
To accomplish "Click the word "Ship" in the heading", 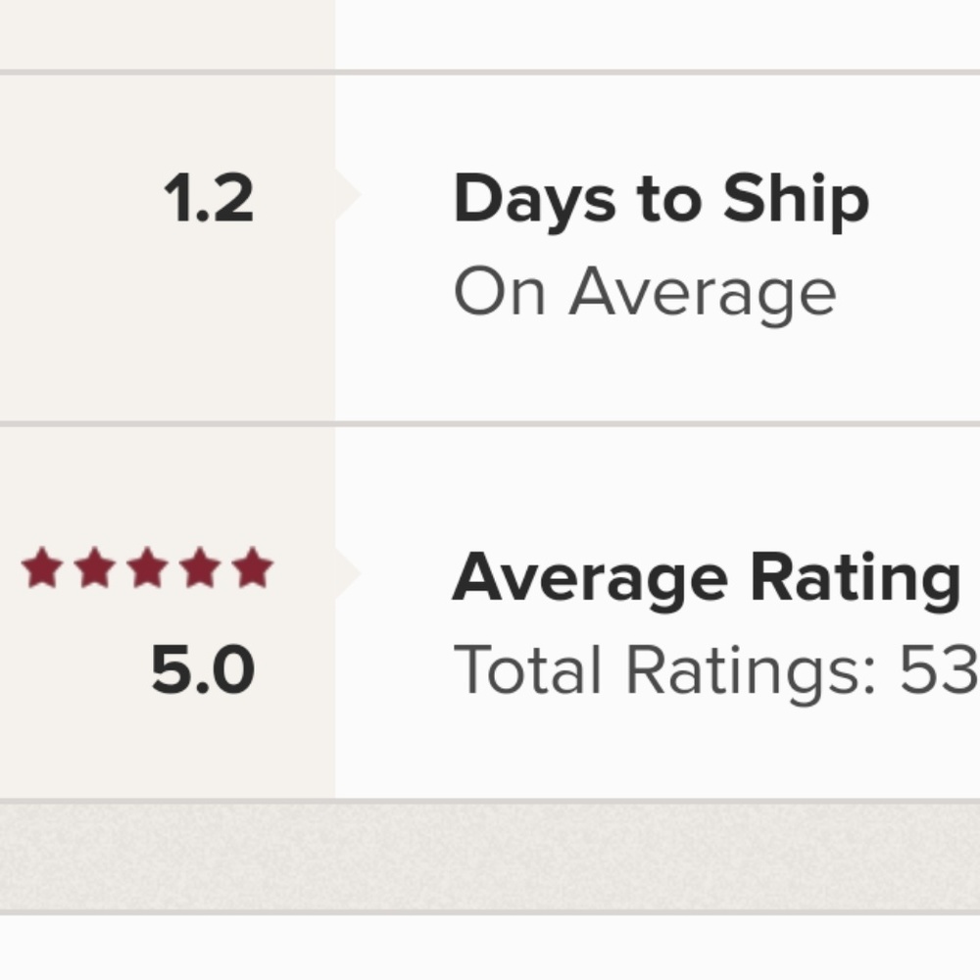I will point(796,201).
